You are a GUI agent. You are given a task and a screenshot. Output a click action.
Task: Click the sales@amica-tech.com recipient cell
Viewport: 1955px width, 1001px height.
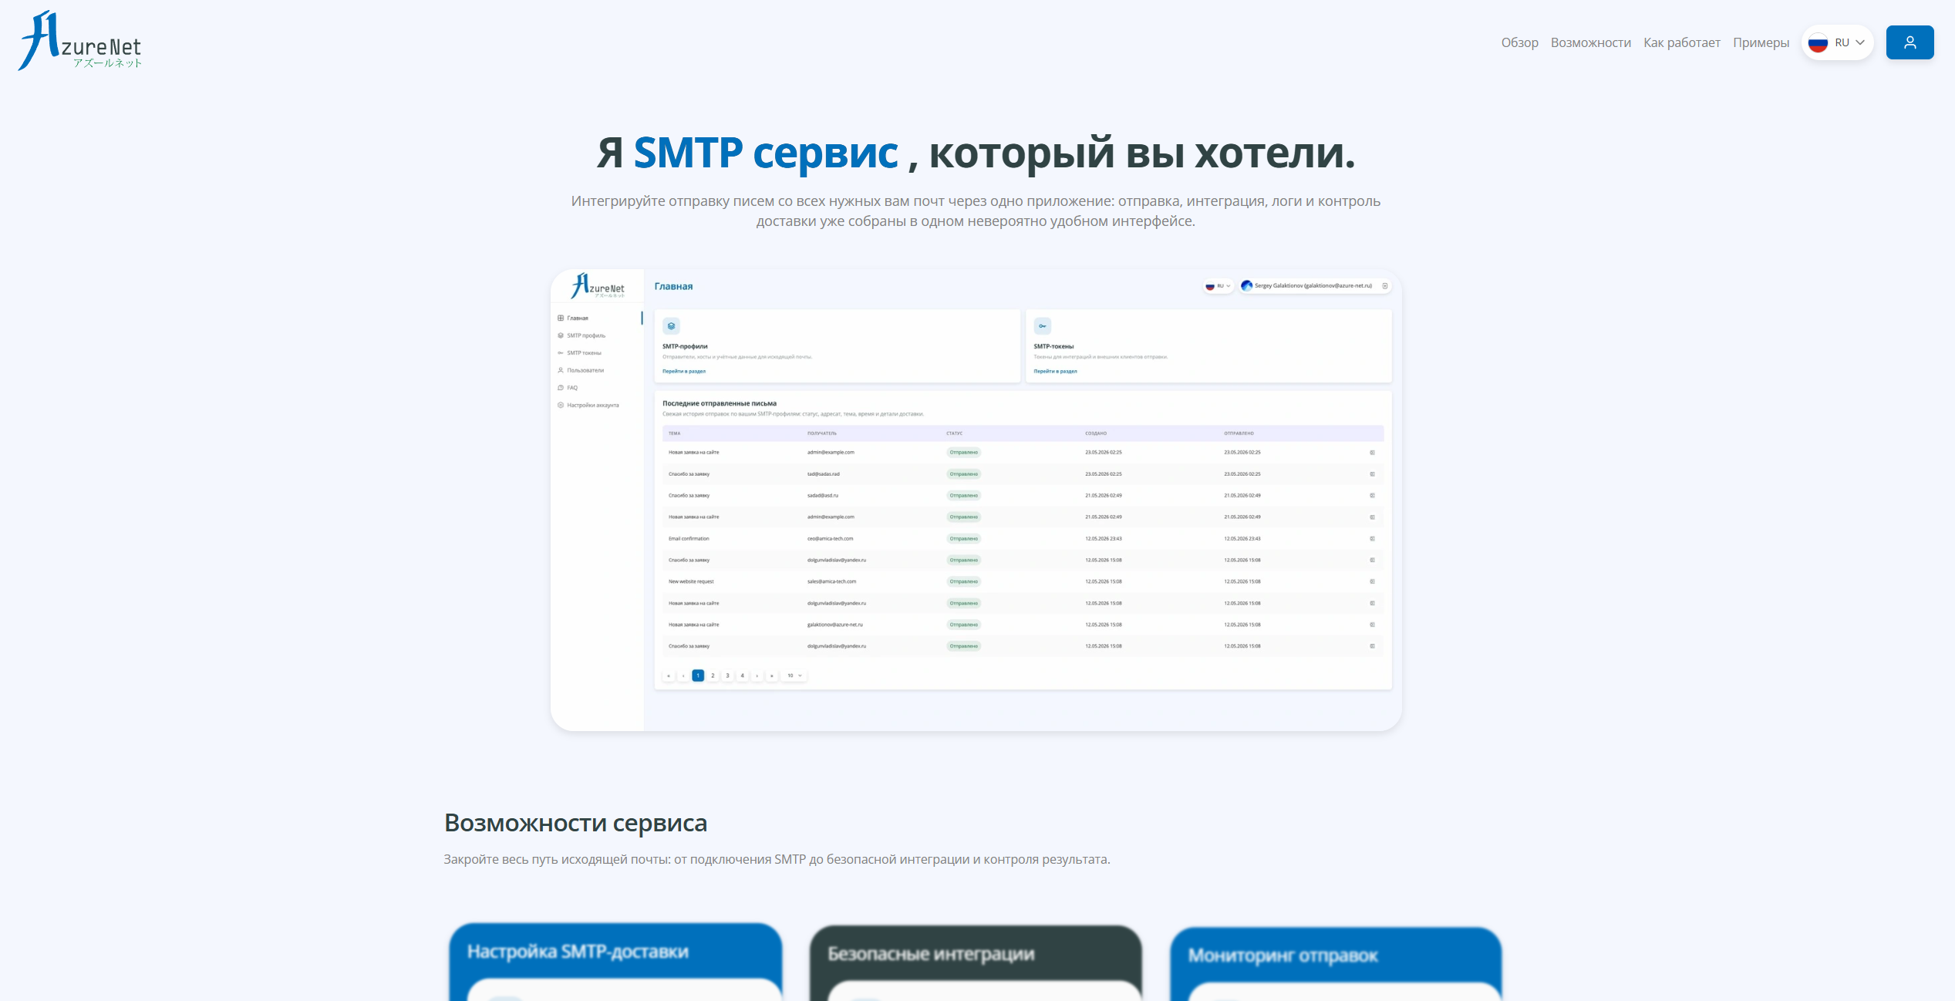click(x=831, y=582)
